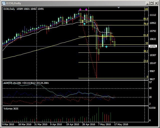
Task: Maximize the DJ30 Daily chart window
Action: click(152, 3)
